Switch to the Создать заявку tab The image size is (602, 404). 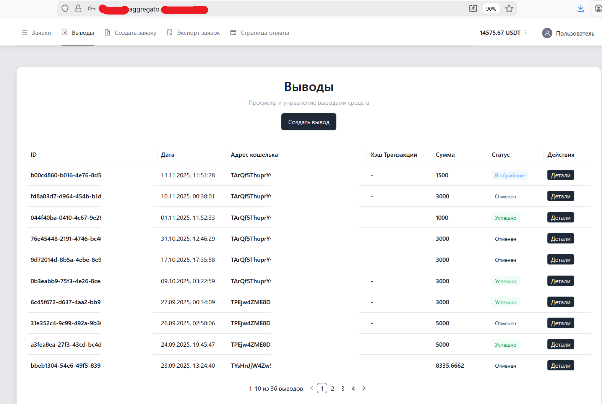131,33
